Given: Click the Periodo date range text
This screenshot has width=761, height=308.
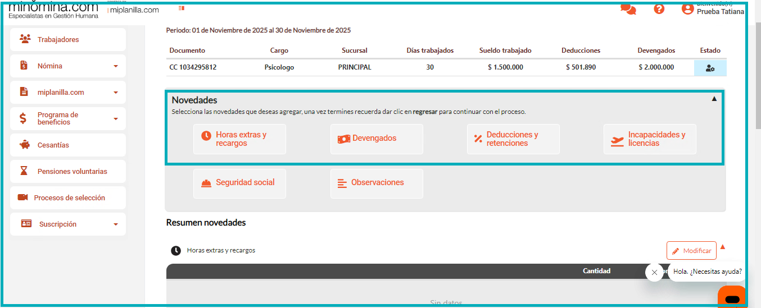Looking at the screenshot, I should click(x=259, y=30).
